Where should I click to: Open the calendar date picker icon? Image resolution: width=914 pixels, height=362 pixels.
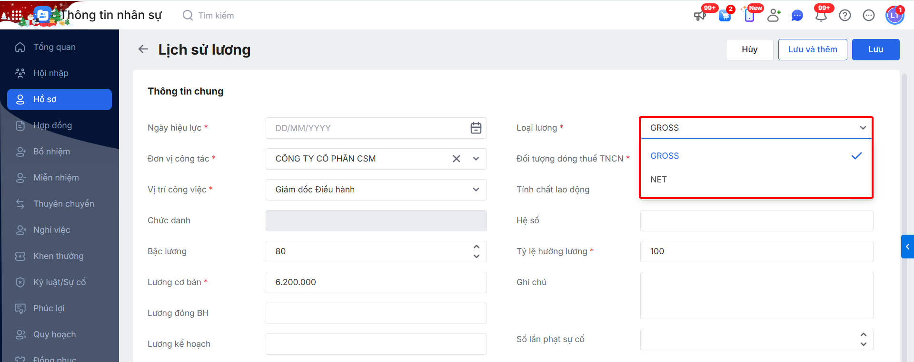coord(476,128)
